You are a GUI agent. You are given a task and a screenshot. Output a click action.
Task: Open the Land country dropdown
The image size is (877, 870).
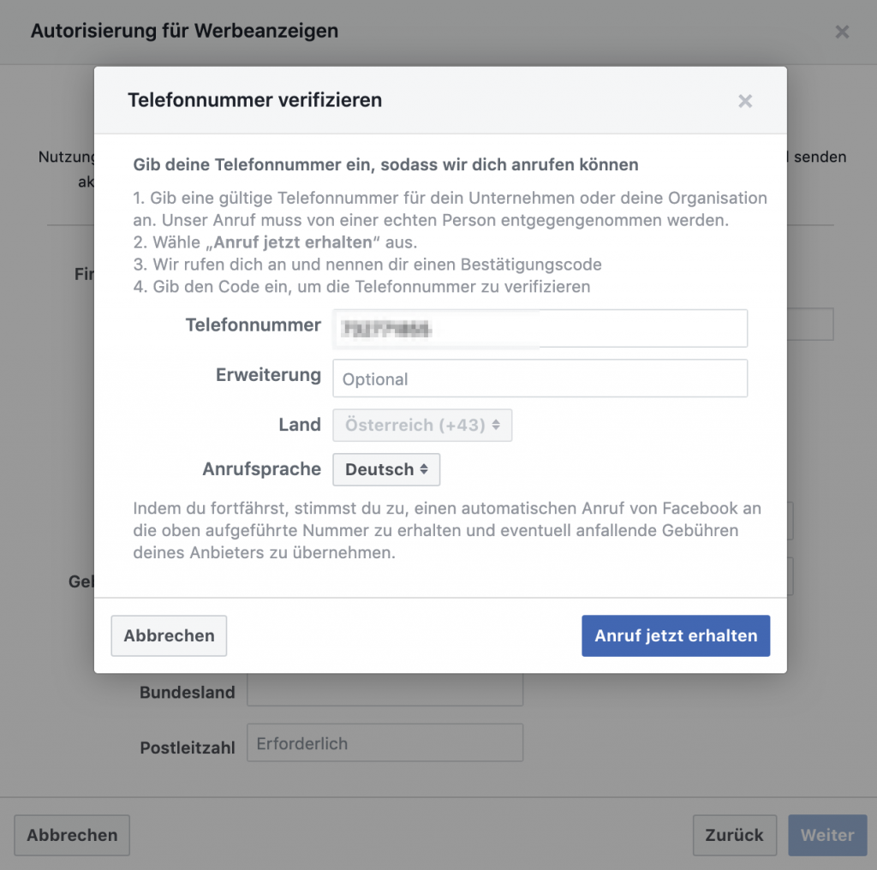pos(422,425)
